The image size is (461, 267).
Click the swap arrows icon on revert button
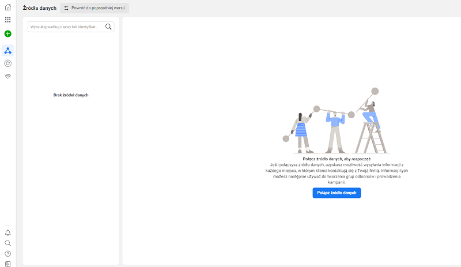[x=66, y=8]
